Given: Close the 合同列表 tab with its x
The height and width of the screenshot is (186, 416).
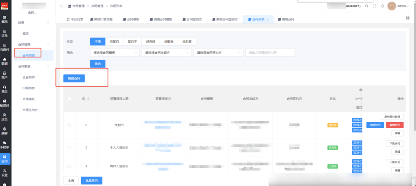Looking at the screenshot, I should 267,19.
